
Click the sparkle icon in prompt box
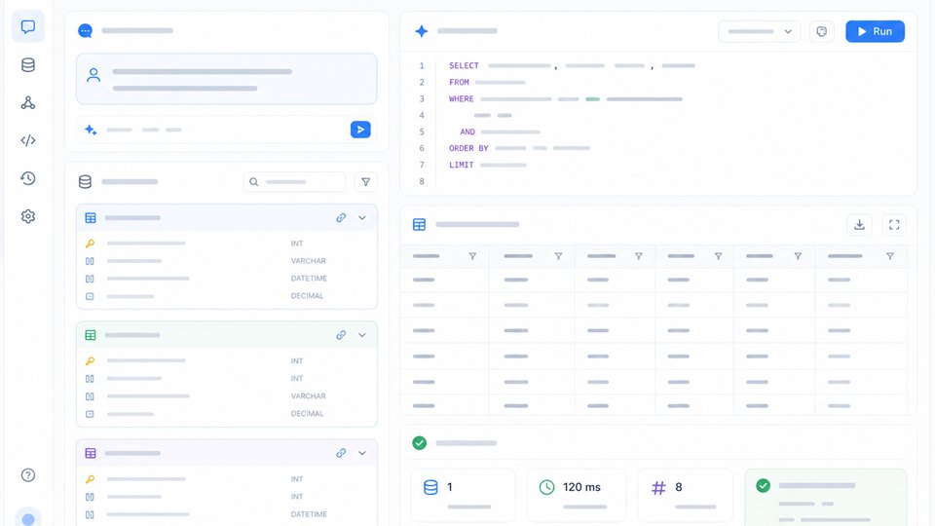point(91,130)
